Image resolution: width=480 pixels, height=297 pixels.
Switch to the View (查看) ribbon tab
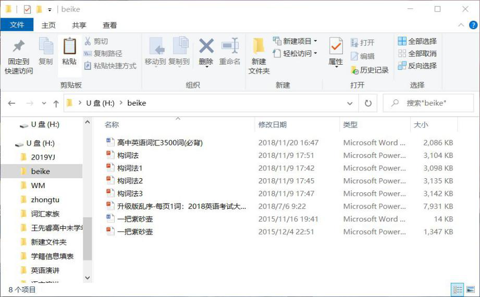(x=109, y=25)
